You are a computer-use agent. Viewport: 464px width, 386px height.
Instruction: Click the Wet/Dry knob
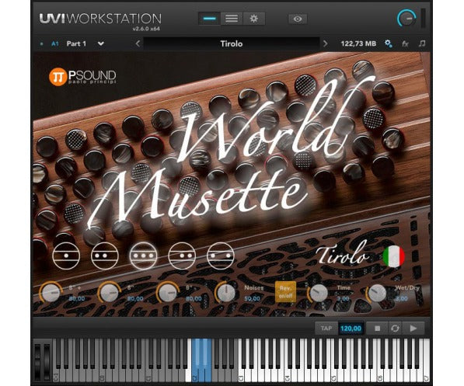[377, 293]
